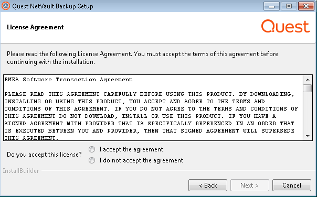Click the License Agreement heading
The image size is (317, 197).
coord(35,27)
